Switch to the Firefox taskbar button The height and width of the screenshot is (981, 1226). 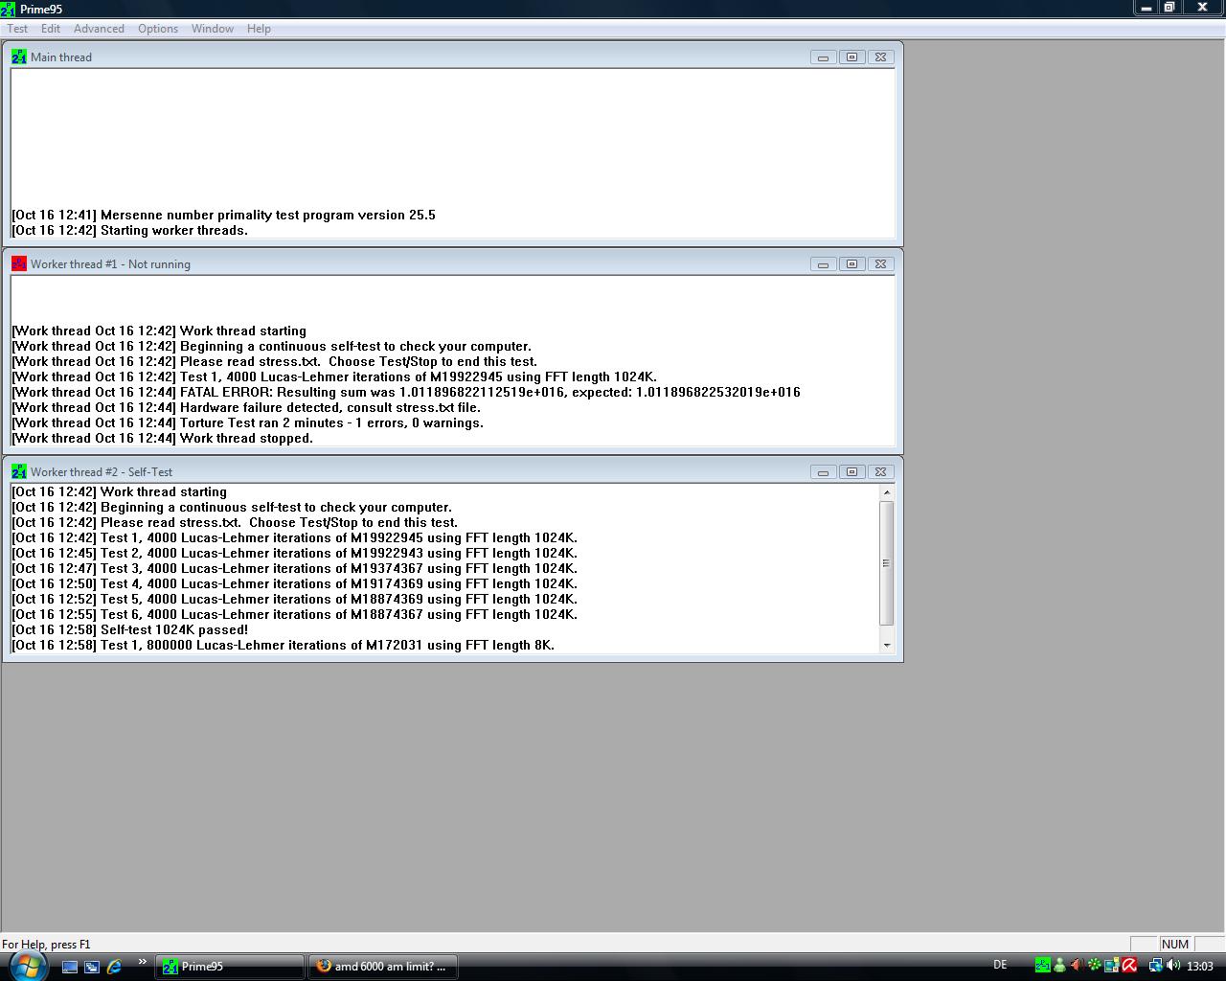coord(382,967)
